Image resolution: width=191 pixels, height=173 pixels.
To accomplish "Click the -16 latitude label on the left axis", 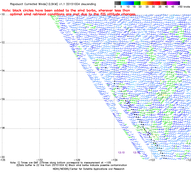I will (x=3, y=99).
